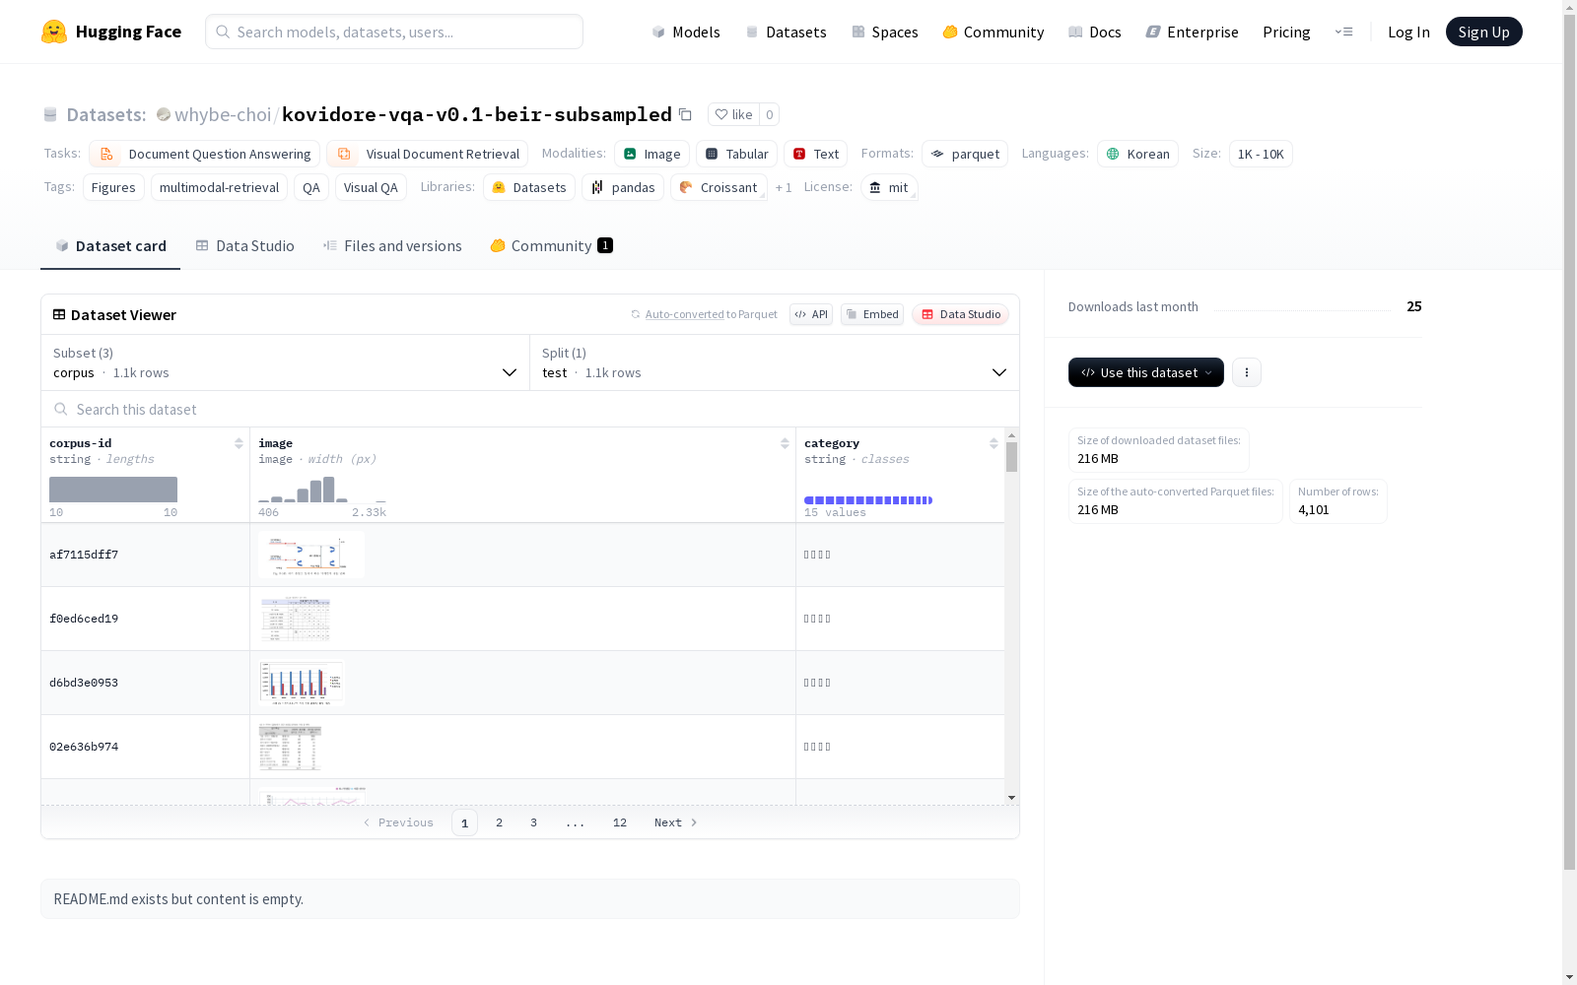
Task: Show the +1 more libraries
Action: pyautogui.click(x=784, y=187)
